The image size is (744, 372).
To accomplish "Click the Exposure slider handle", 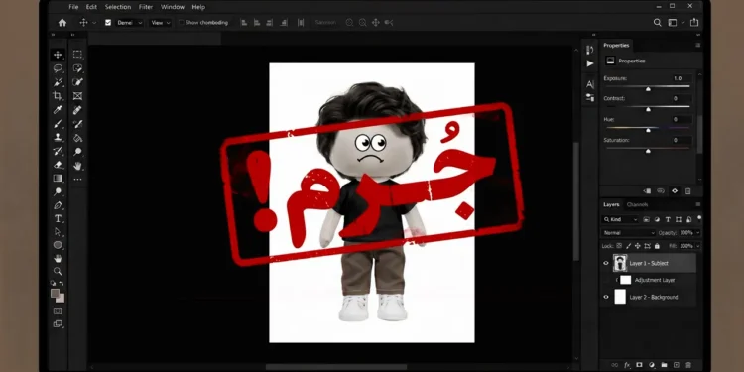I will click(x=648, y=89).
